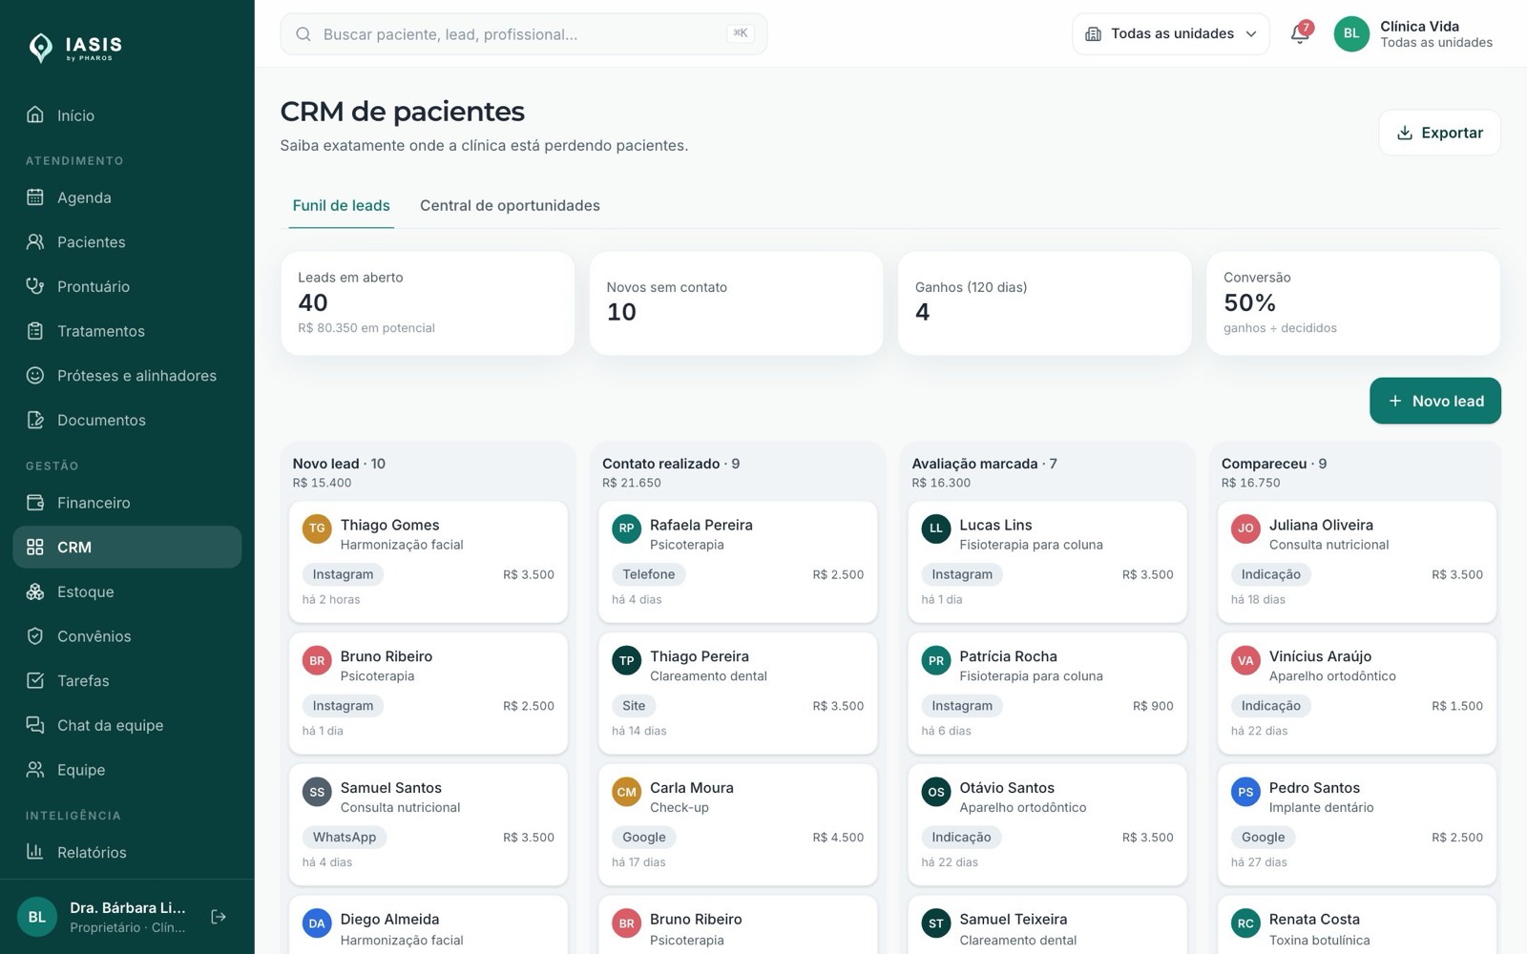This screenshot has height=954, width=1527.
Task: Click the Conversão 50% stat card
Action: [1353, 303]
